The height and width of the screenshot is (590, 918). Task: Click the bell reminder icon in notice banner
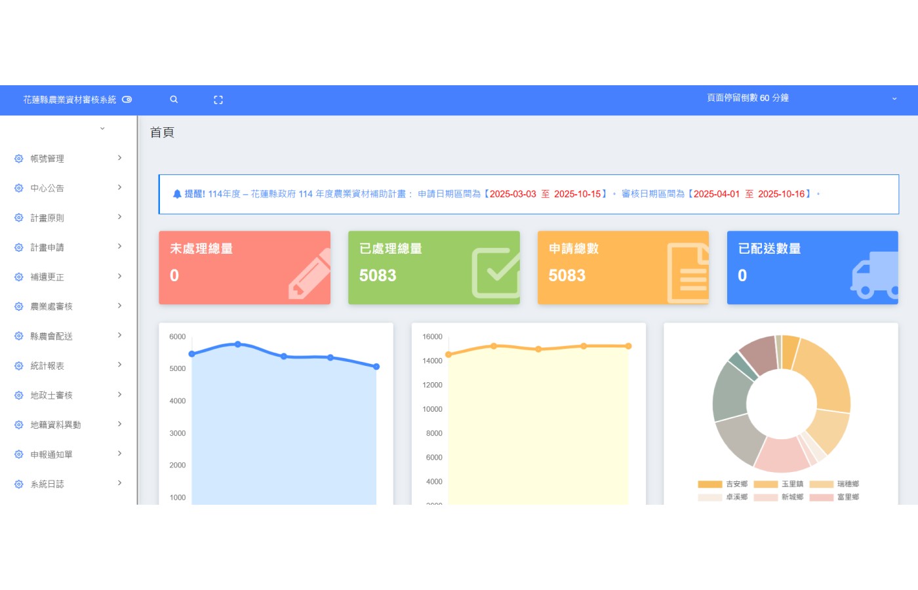pyautogui.click(x=177, y=194)
